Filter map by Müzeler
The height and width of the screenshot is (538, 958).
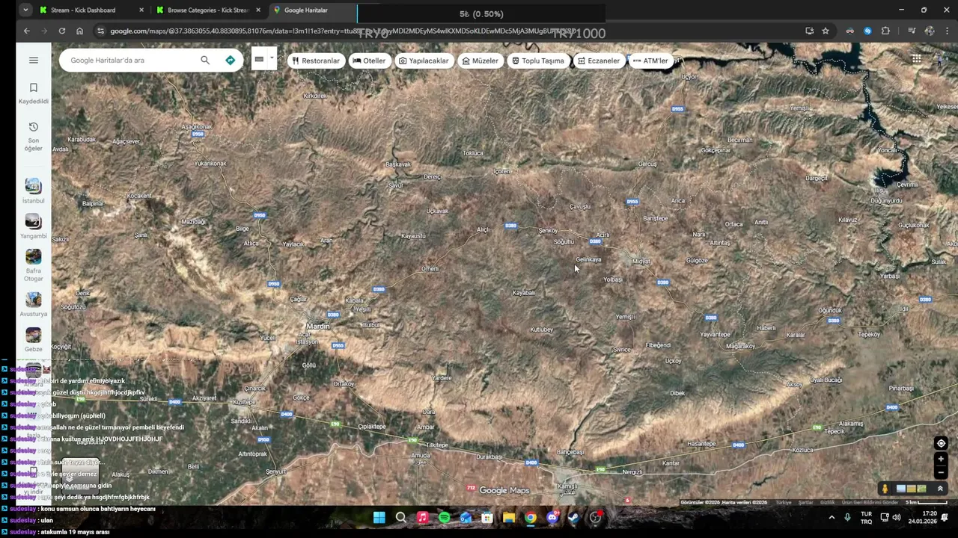click(x=480, y=61)
